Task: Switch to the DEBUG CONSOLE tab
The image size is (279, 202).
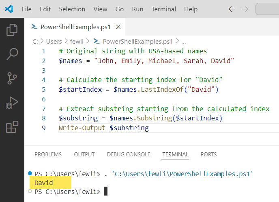Action: click(x=129, y=154)
